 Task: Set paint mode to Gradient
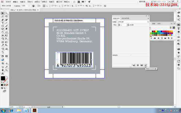point(5,85)
